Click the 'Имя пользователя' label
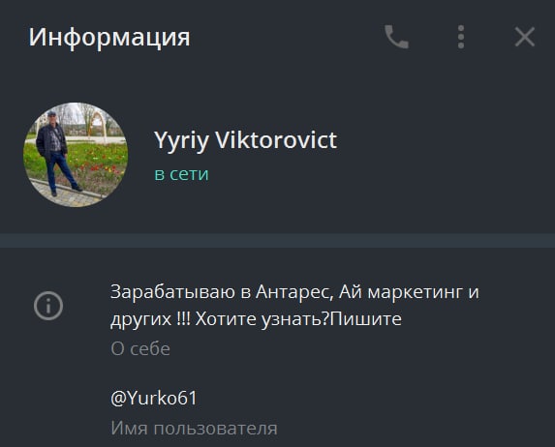The image size is (555, 447). coord(194,429)
